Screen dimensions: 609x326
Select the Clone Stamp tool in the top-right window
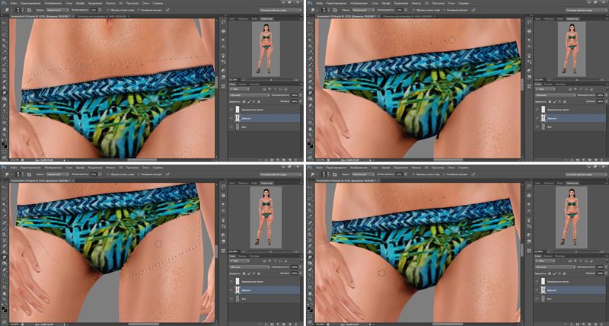click(x=311, y=69)
